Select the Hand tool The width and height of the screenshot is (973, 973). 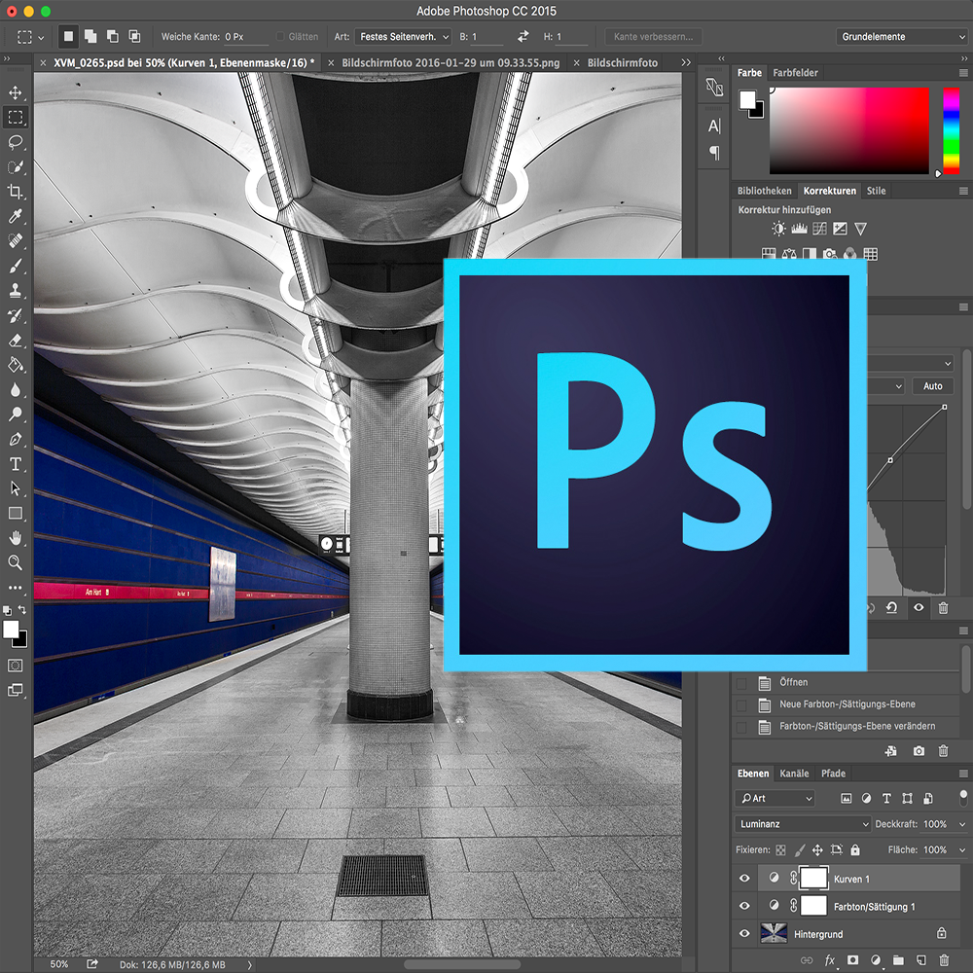click(15, 538)
